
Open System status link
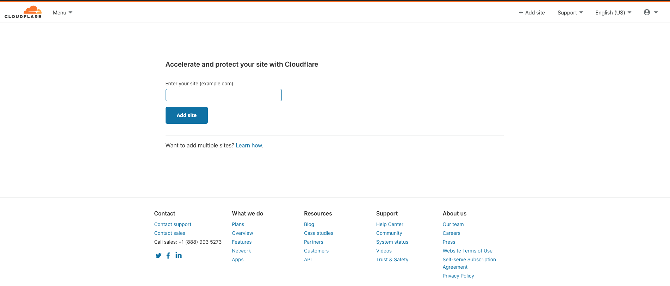tap(392, 242)
